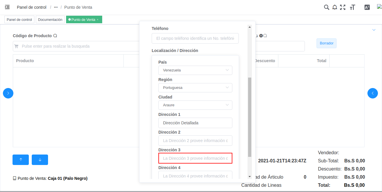Click the magnifier beside Código de Producto
This screenshot has height=192, width=382.
[55, 35]
